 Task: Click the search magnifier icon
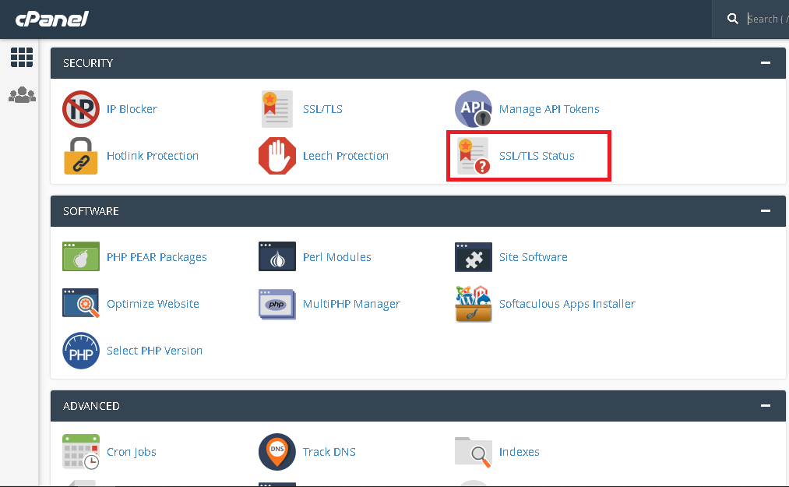(x=733, y=19)
